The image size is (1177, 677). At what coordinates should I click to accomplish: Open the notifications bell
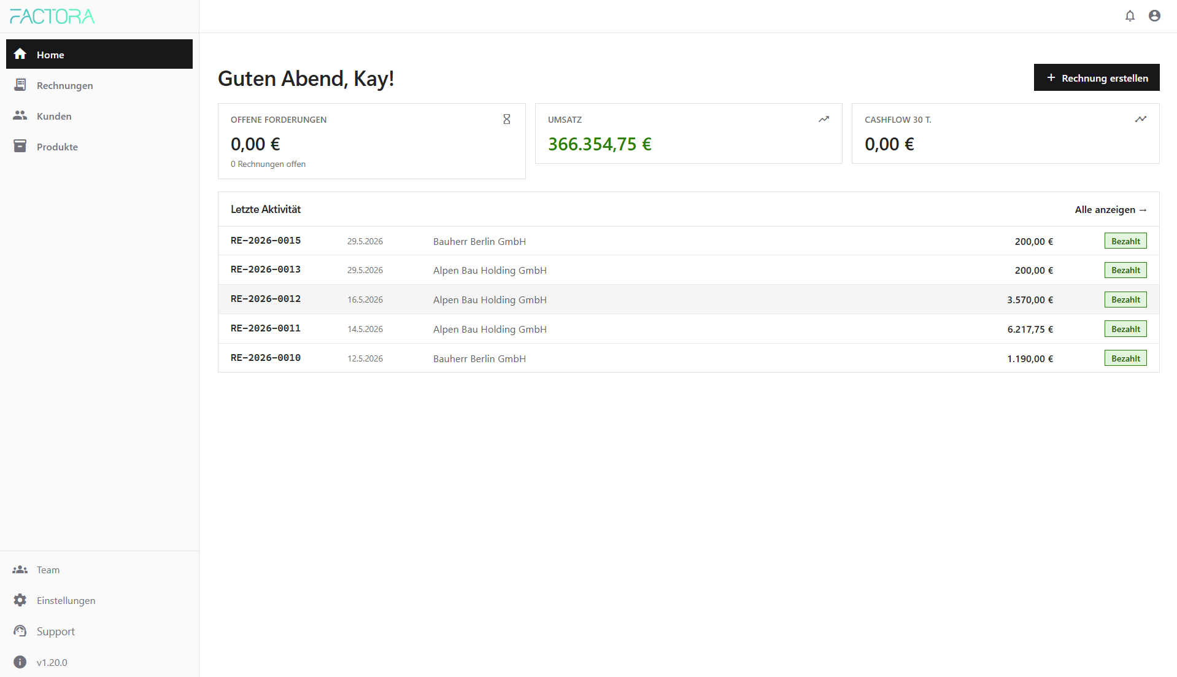point(1130,16)
